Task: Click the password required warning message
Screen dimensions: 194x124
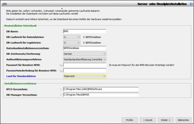Action: pyautogui.click(x=142, y=65)
